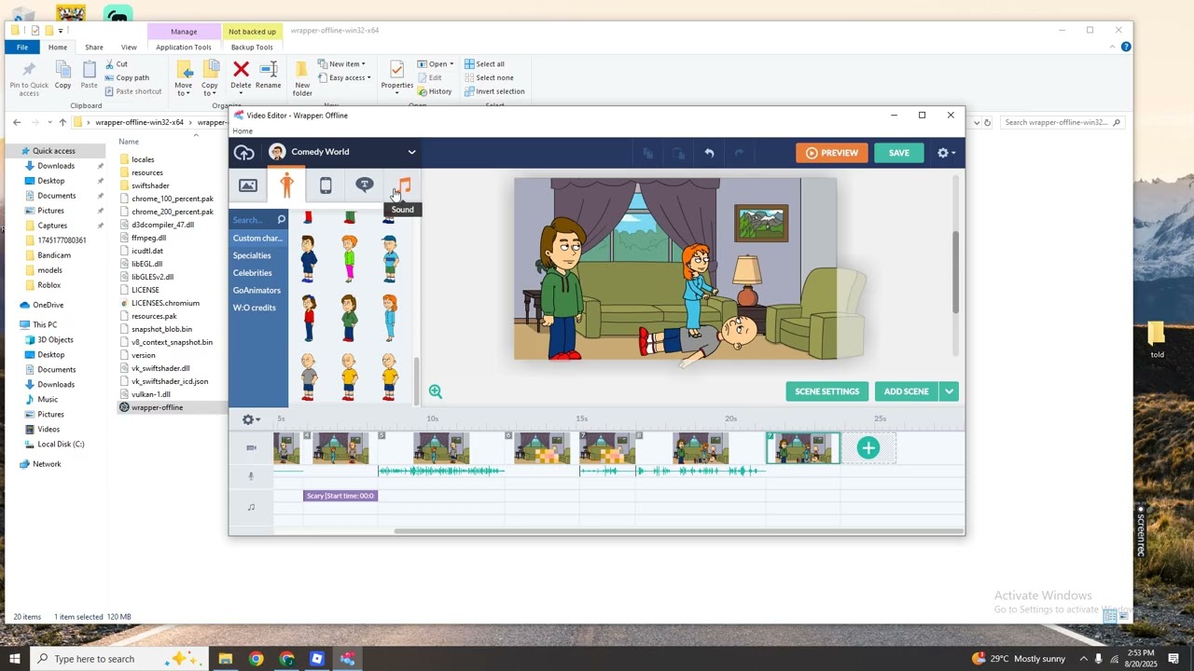
Task: Open editor settings gear menu
Action: pos(946,153)
